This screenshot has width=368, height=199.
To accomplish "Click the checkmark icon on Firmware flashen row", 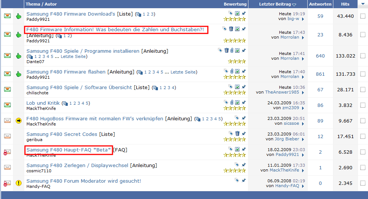I will pyautogui.click(x=237, y=71).
